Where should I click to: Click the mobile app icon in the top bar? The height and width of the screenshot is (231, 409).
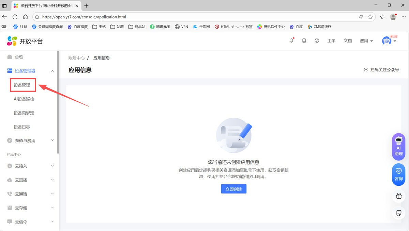pyautogui.click(x=304, y=40)
